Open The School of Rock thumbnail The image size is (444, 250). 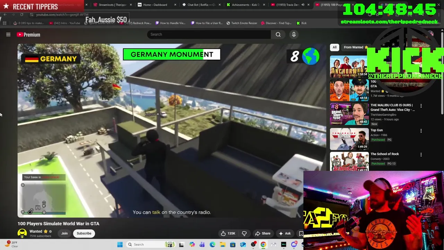click(349, 162)
